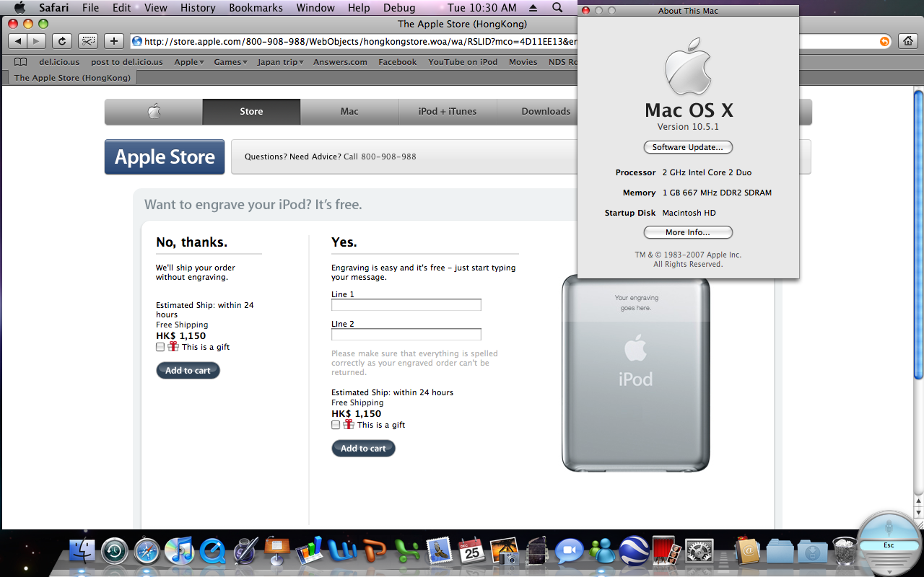The width and height of the screenshot is (924, 577).
Task: Expand the Games bookmarks folder dropdown
Action: coord(230,62)
